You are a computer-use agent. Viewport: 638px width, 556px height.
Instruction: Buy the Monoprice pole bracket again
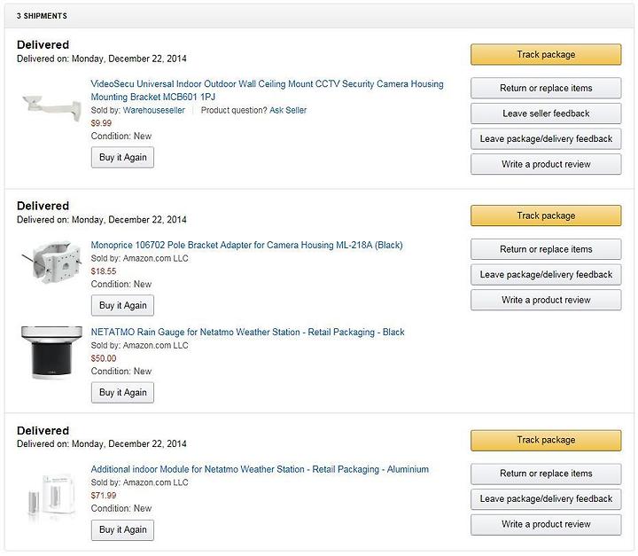tap(122, 306)
